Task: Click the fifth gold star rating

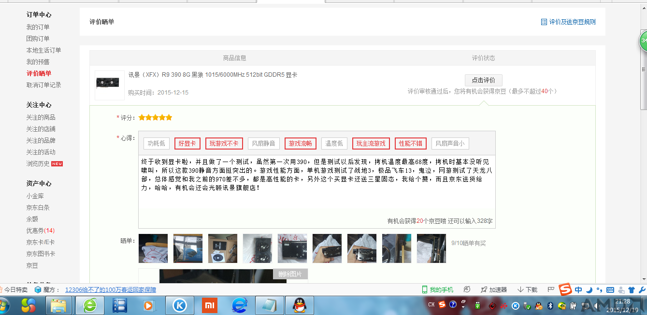Action: (x=169, y=118)
